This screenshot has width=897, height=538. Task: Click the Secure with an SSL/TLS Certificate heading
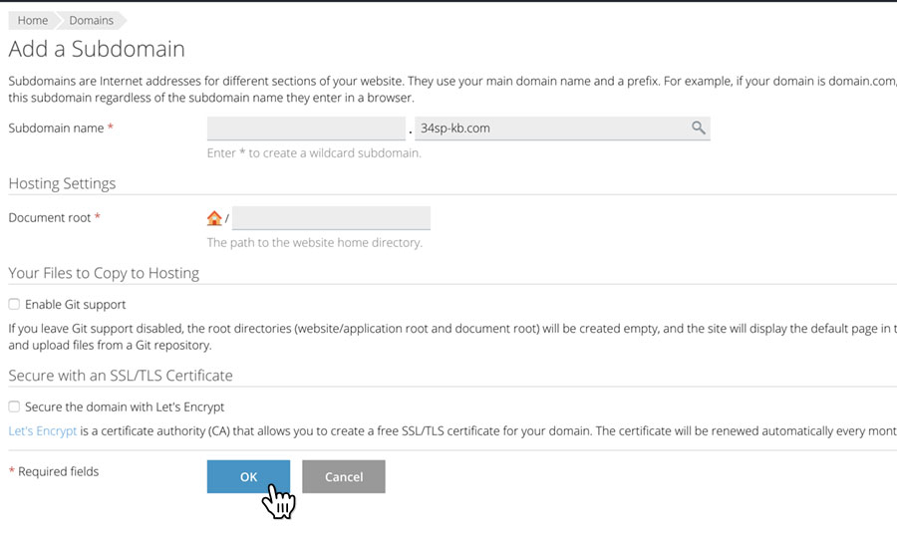[x=121, y=376]
